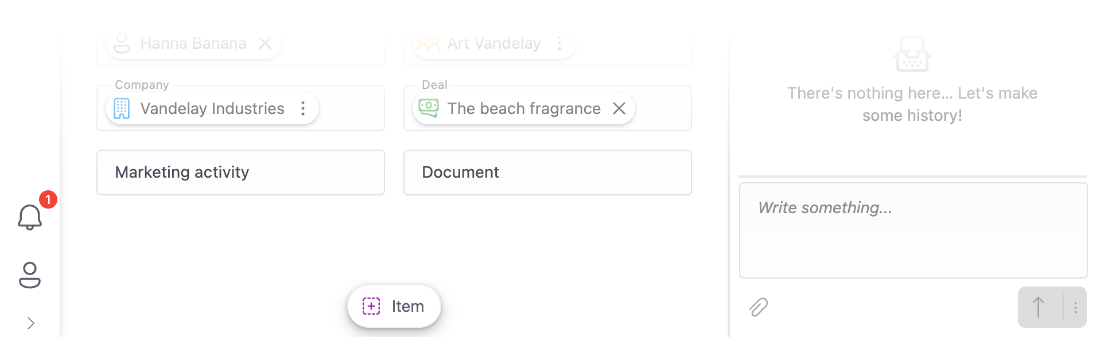This screenshot has height=337, width=1096.
Task: Click the person icon on the Hanna Banana chip
Action: pyautogui.click(x=122, y=42)
